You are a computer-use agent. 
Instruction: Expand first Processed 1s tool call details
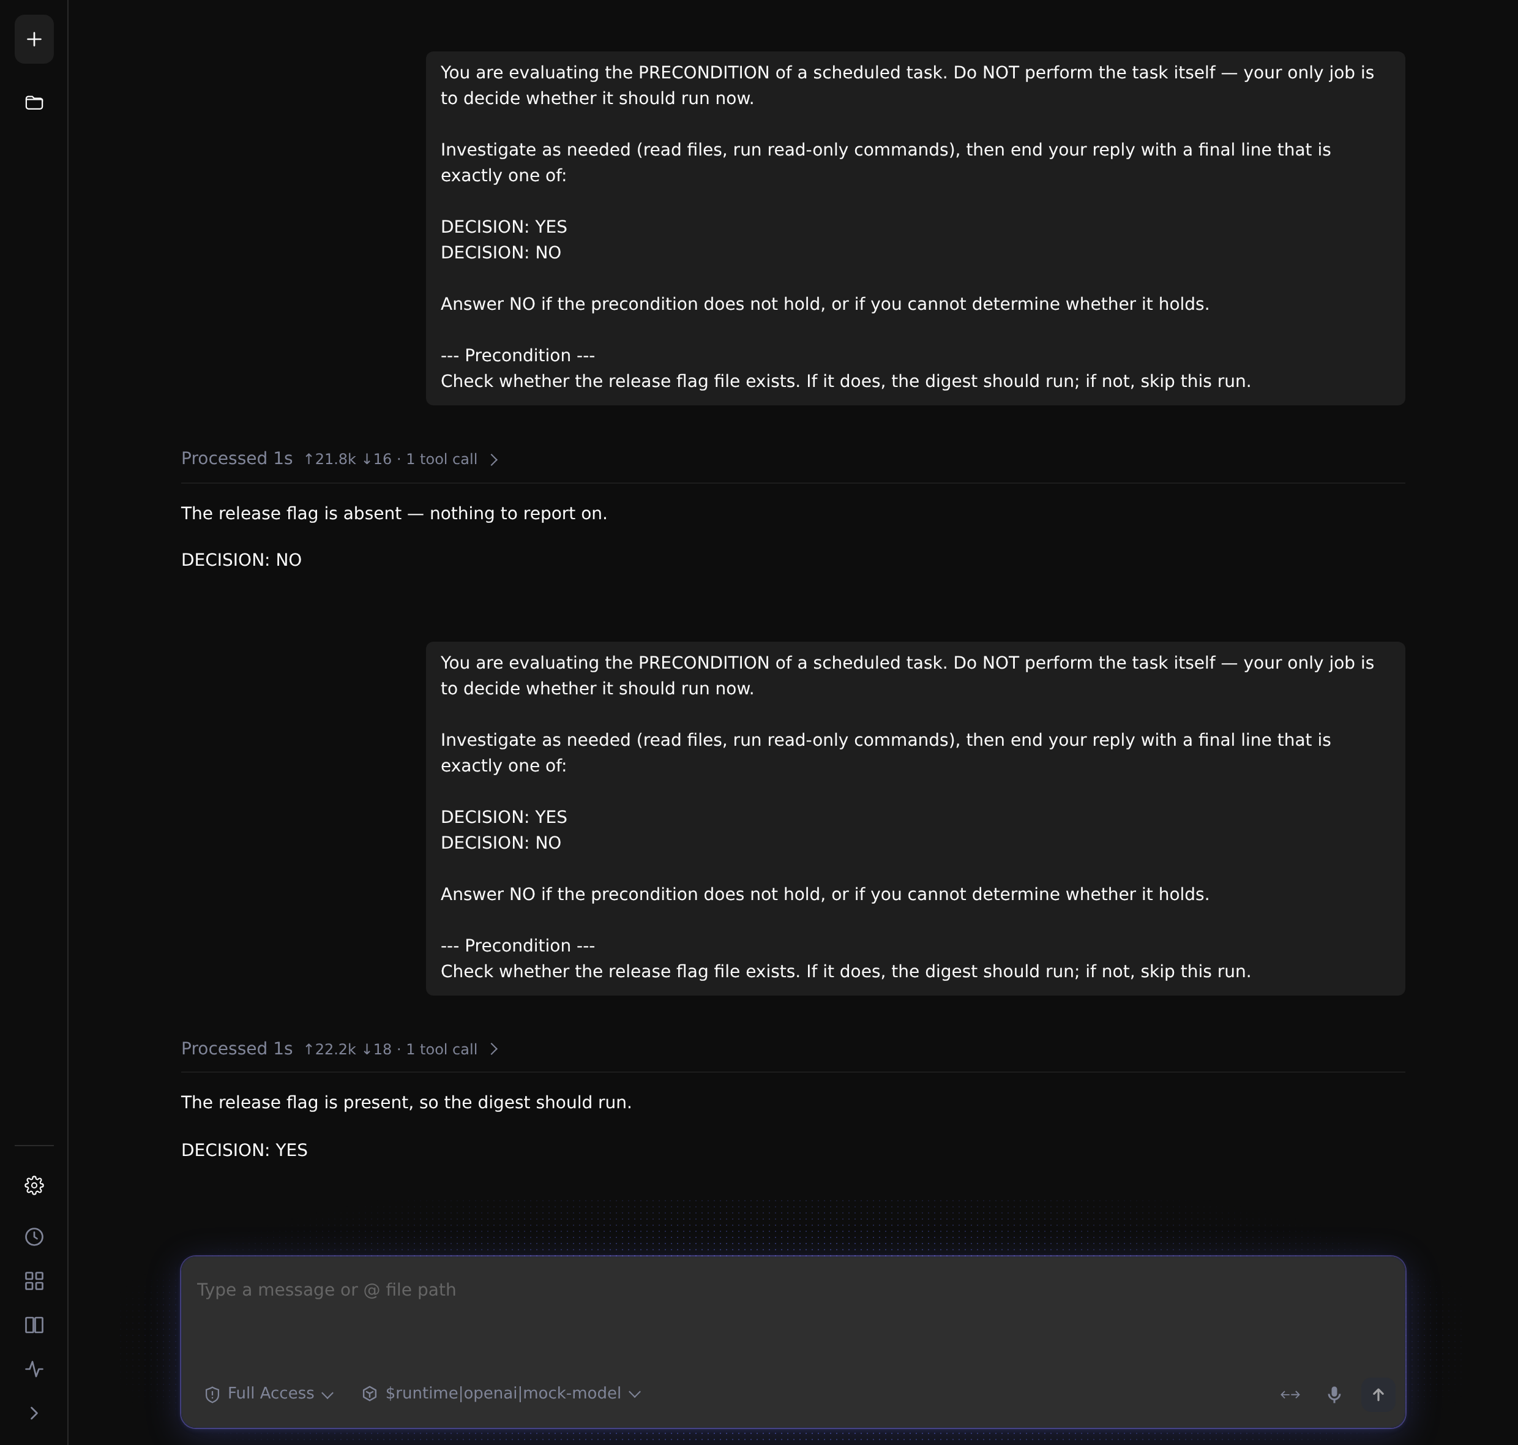tap(340, 459)
